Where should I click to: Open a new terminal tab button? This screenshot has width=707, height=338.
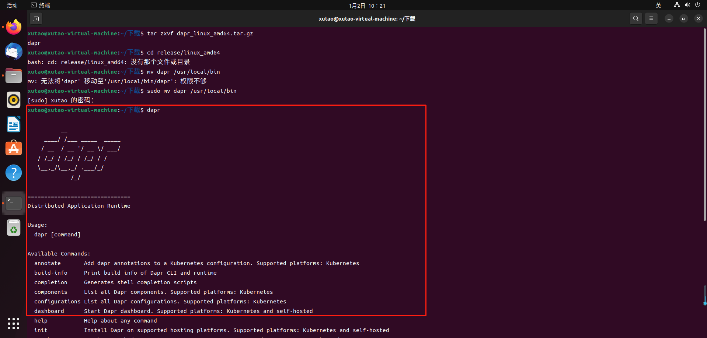click(36, 18)
